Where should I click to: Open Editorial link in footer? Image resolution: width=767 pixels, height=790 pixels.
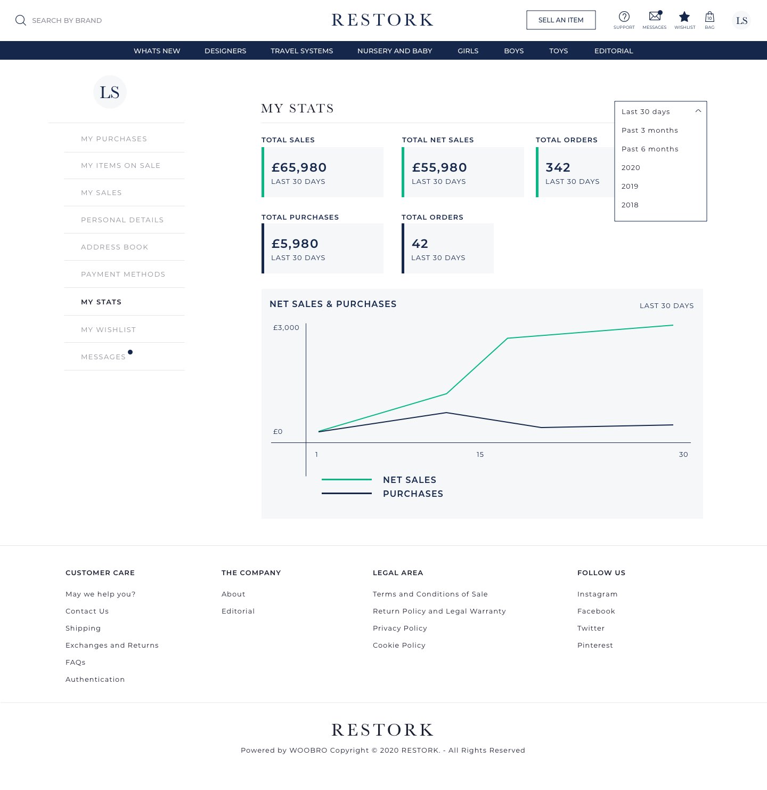coord(238,611)
